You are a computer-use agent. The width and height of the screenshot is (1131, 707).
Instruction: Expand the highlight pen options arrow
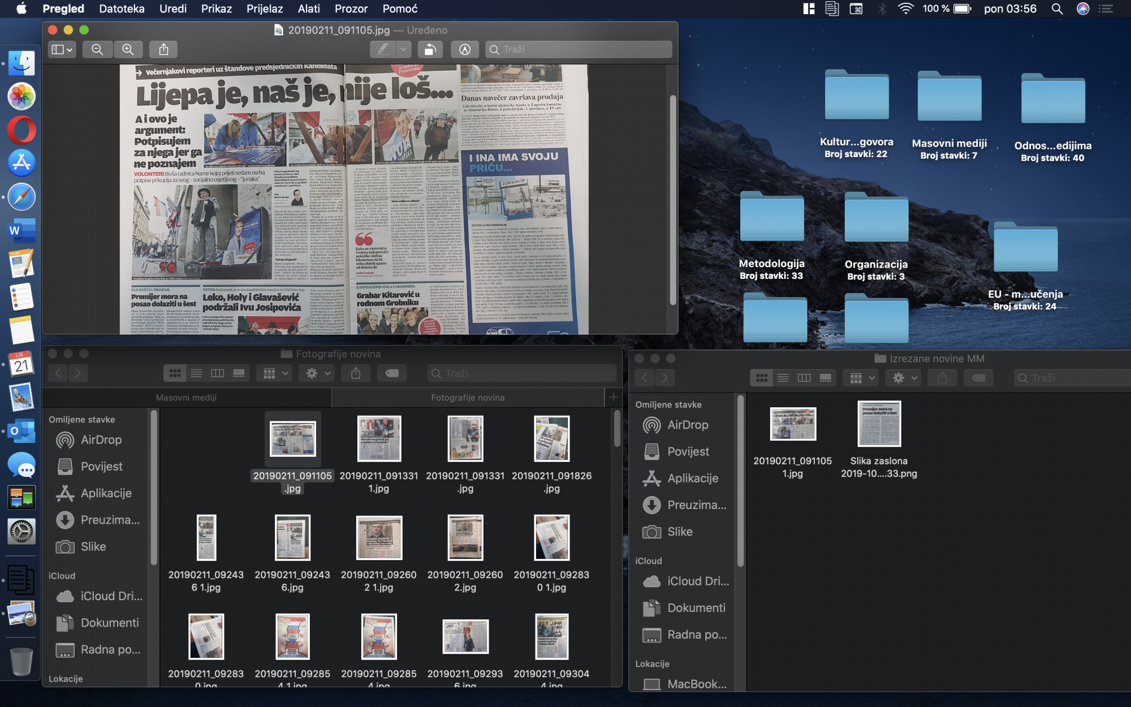403,50
